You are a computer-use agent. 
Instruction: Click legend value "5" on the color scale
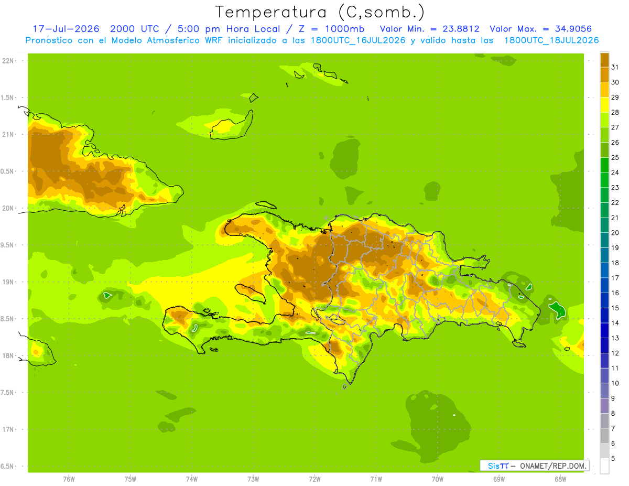point(613,459)
